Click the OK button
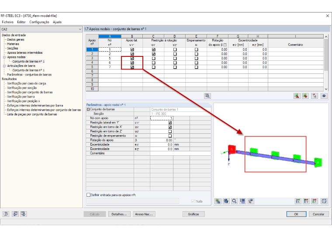The height and width of the screenshot is (237, 332). coord(296,214)
